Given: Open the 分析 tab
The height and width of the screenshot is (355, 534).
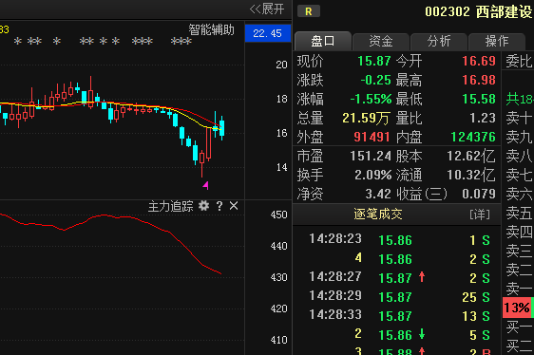Looking at the screenshot, I should (439, 42).
